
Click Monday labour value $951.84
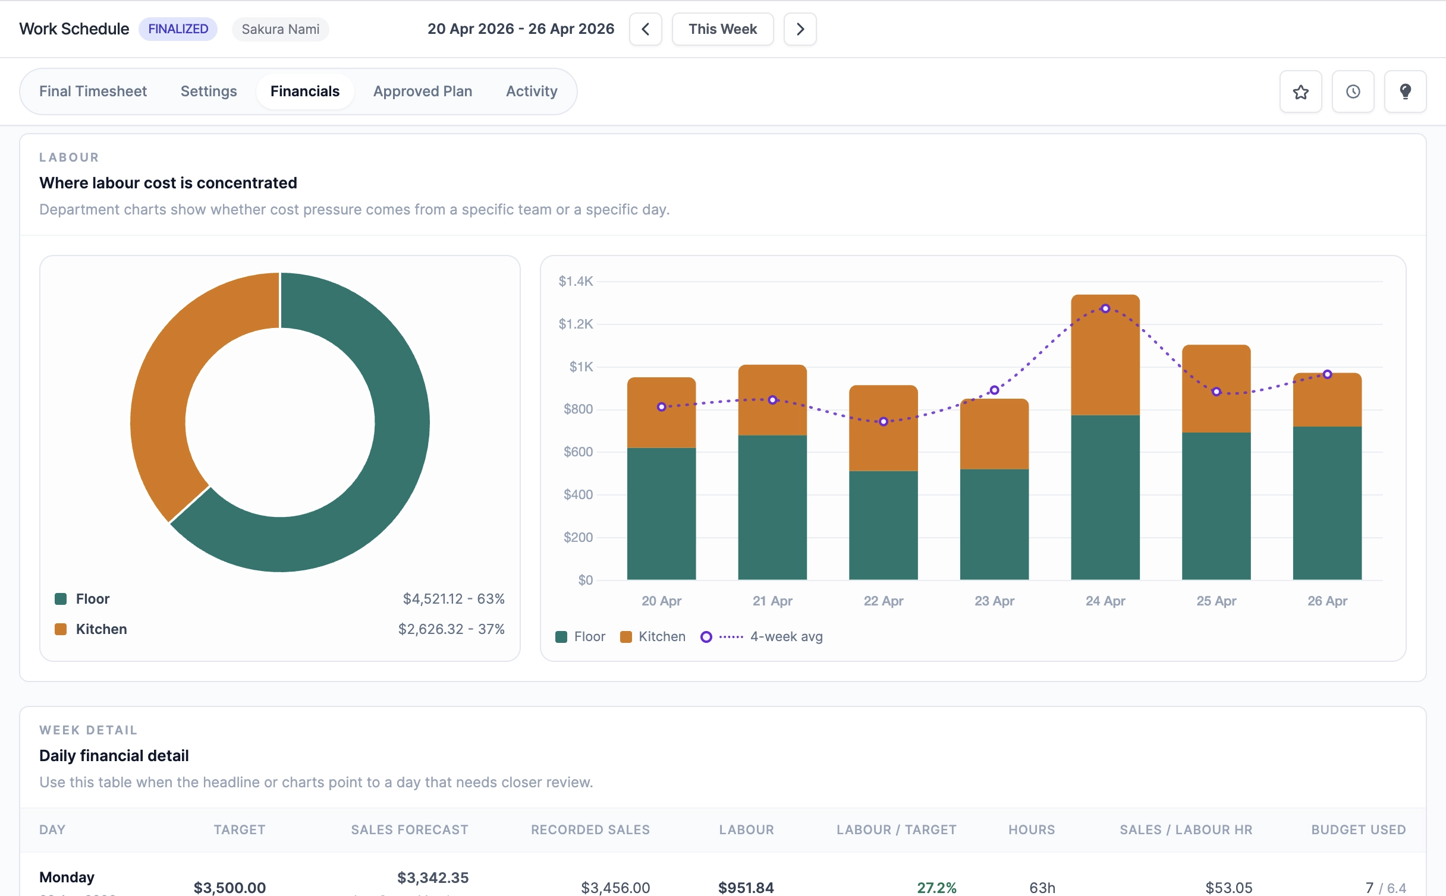tap(746, 888)
